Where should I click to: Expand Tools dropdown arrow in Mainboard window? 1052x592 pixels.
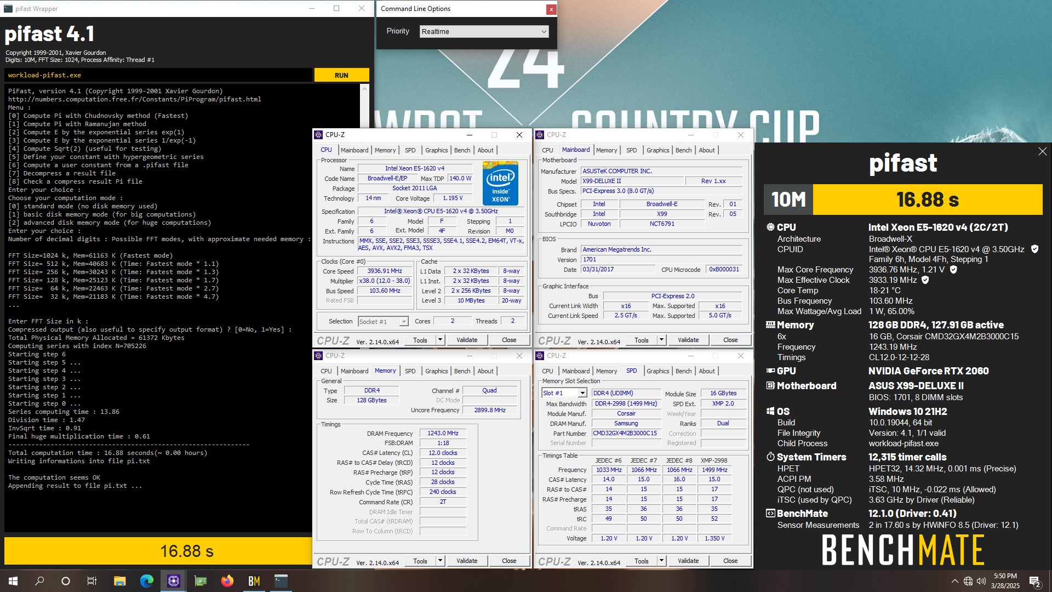coord(661,340)
